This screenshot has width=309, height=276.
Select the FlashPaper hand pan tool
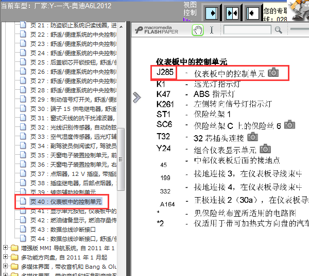[198, 30]
